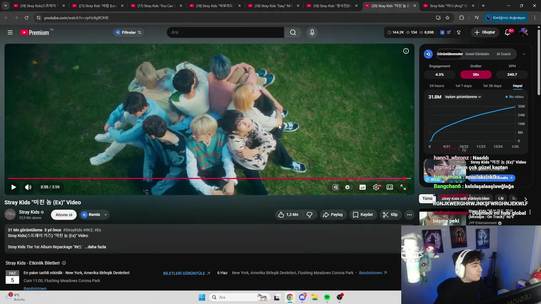Click the trophy icon in header
This screenshot has width=541, height=304.
[459, 33]
